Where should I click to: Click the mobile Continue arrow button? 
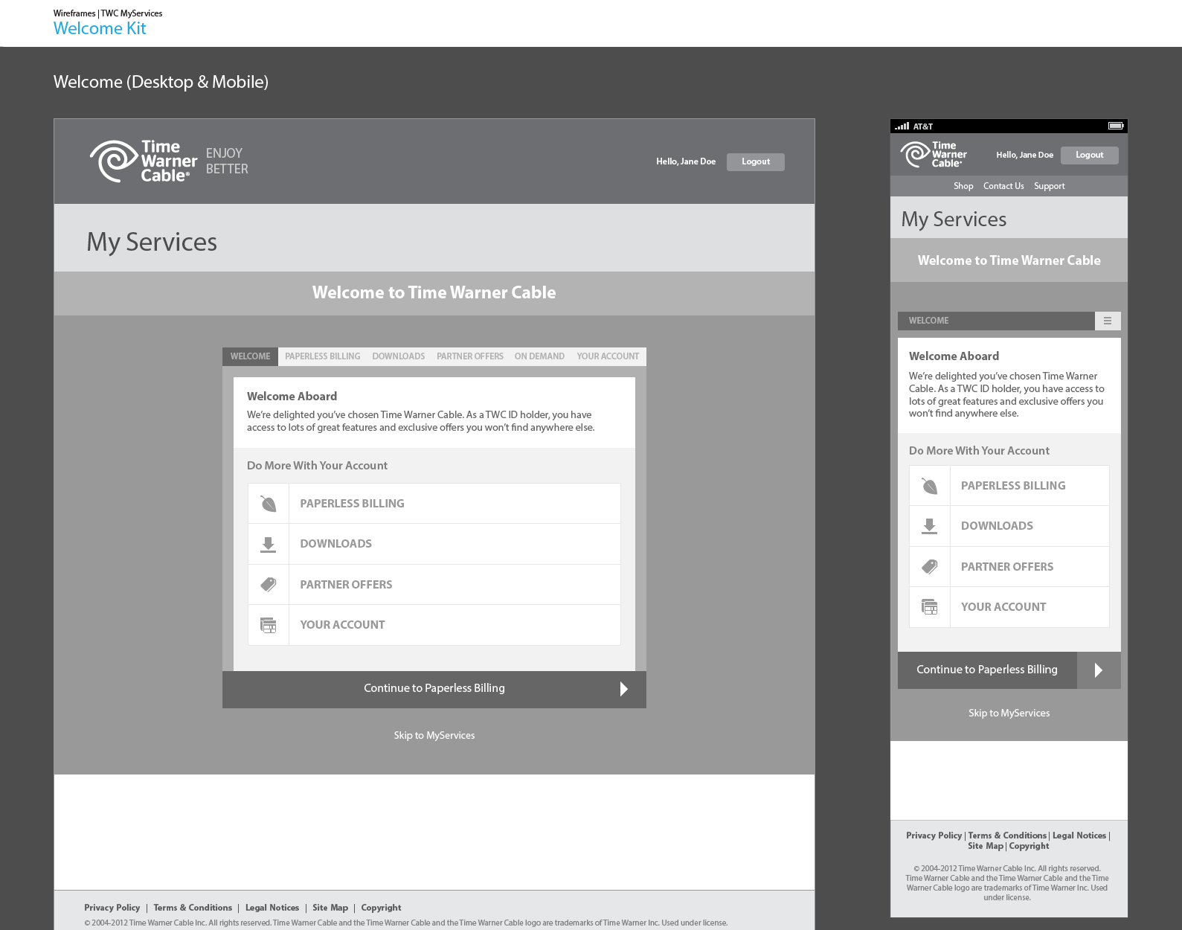pos(1099,670)
